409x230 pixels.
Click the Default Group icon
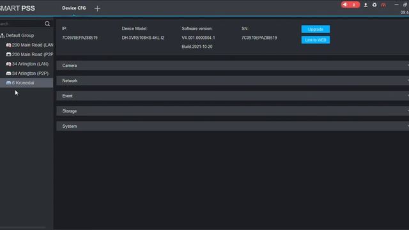3,36
